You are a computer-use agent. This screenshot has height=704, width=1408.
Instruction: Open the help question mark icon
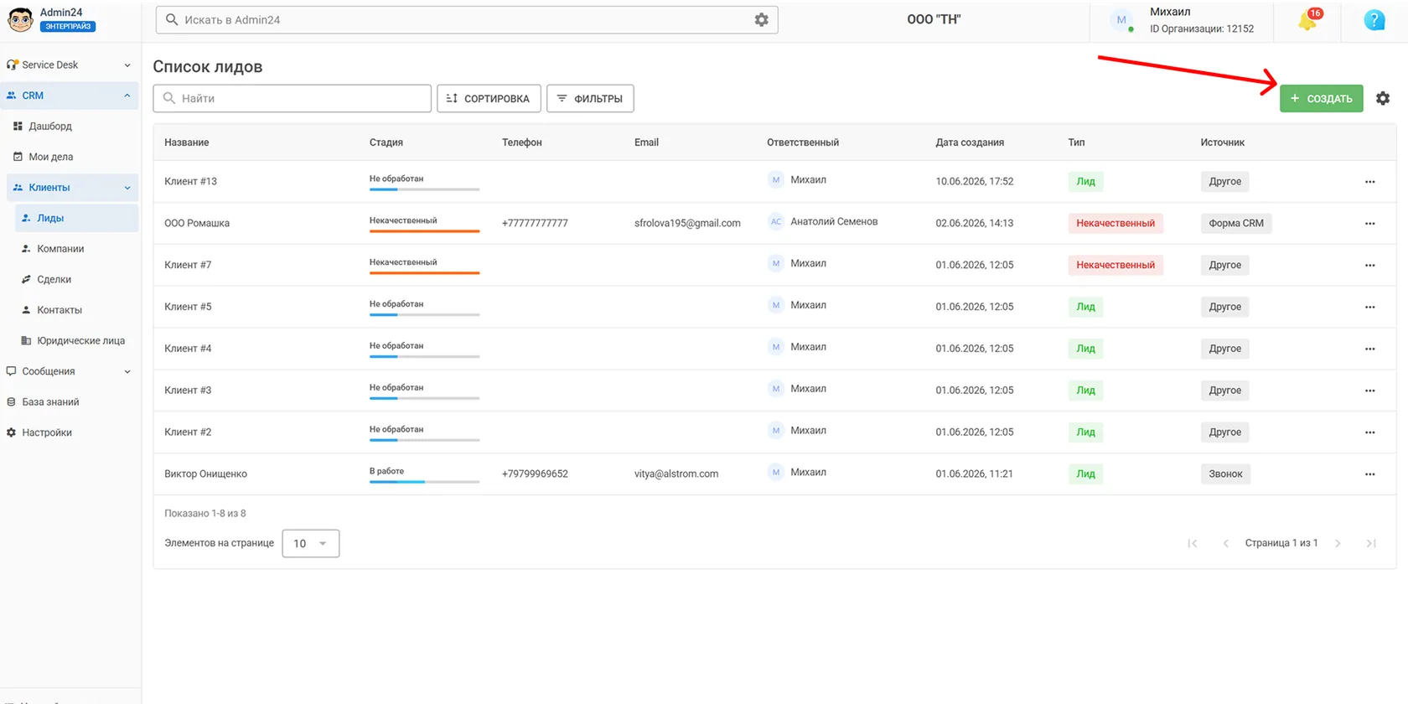1374,20
